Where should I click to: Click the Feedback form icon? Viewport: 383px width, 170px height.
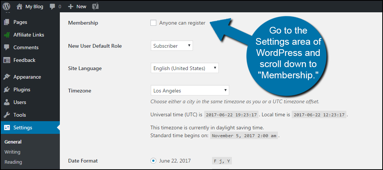coord(7,60)
